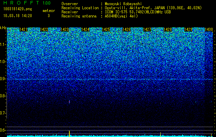Click the kHz axis unit label

(x=3, y=28)
